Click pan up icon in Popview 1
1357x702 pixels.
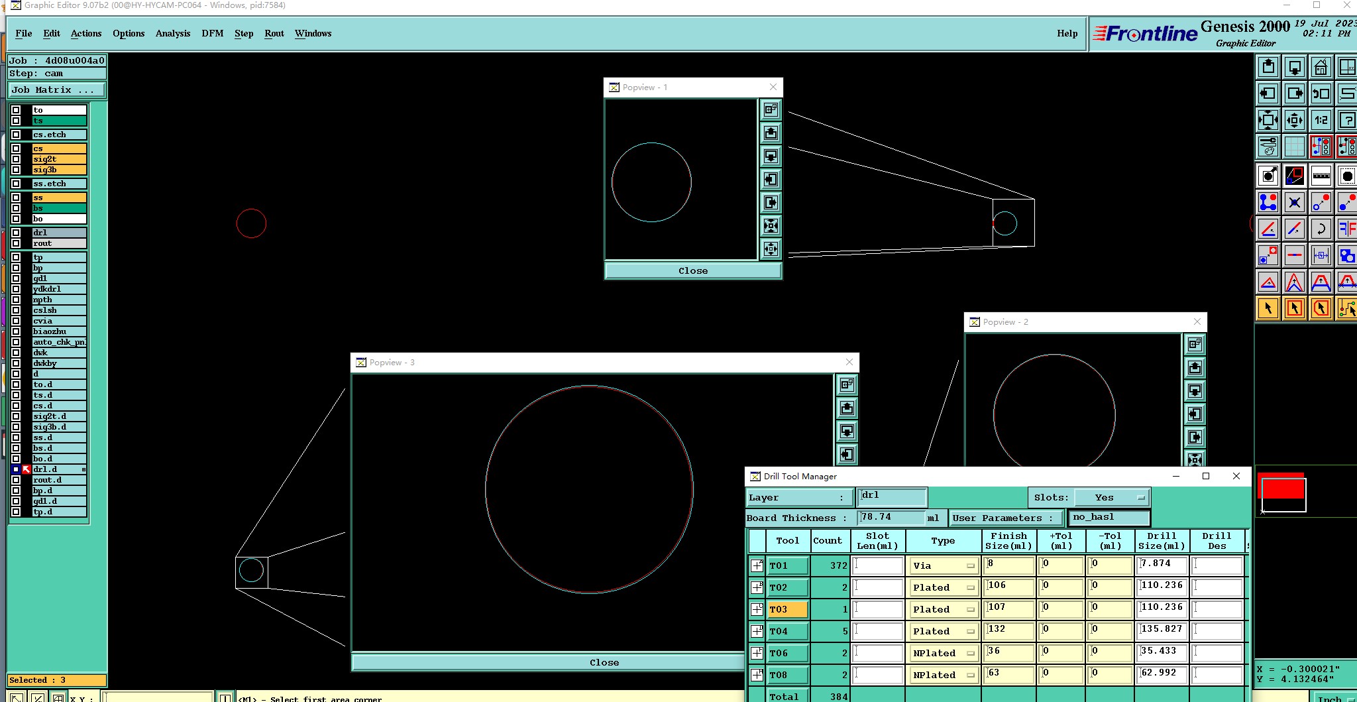coord(771,133)
